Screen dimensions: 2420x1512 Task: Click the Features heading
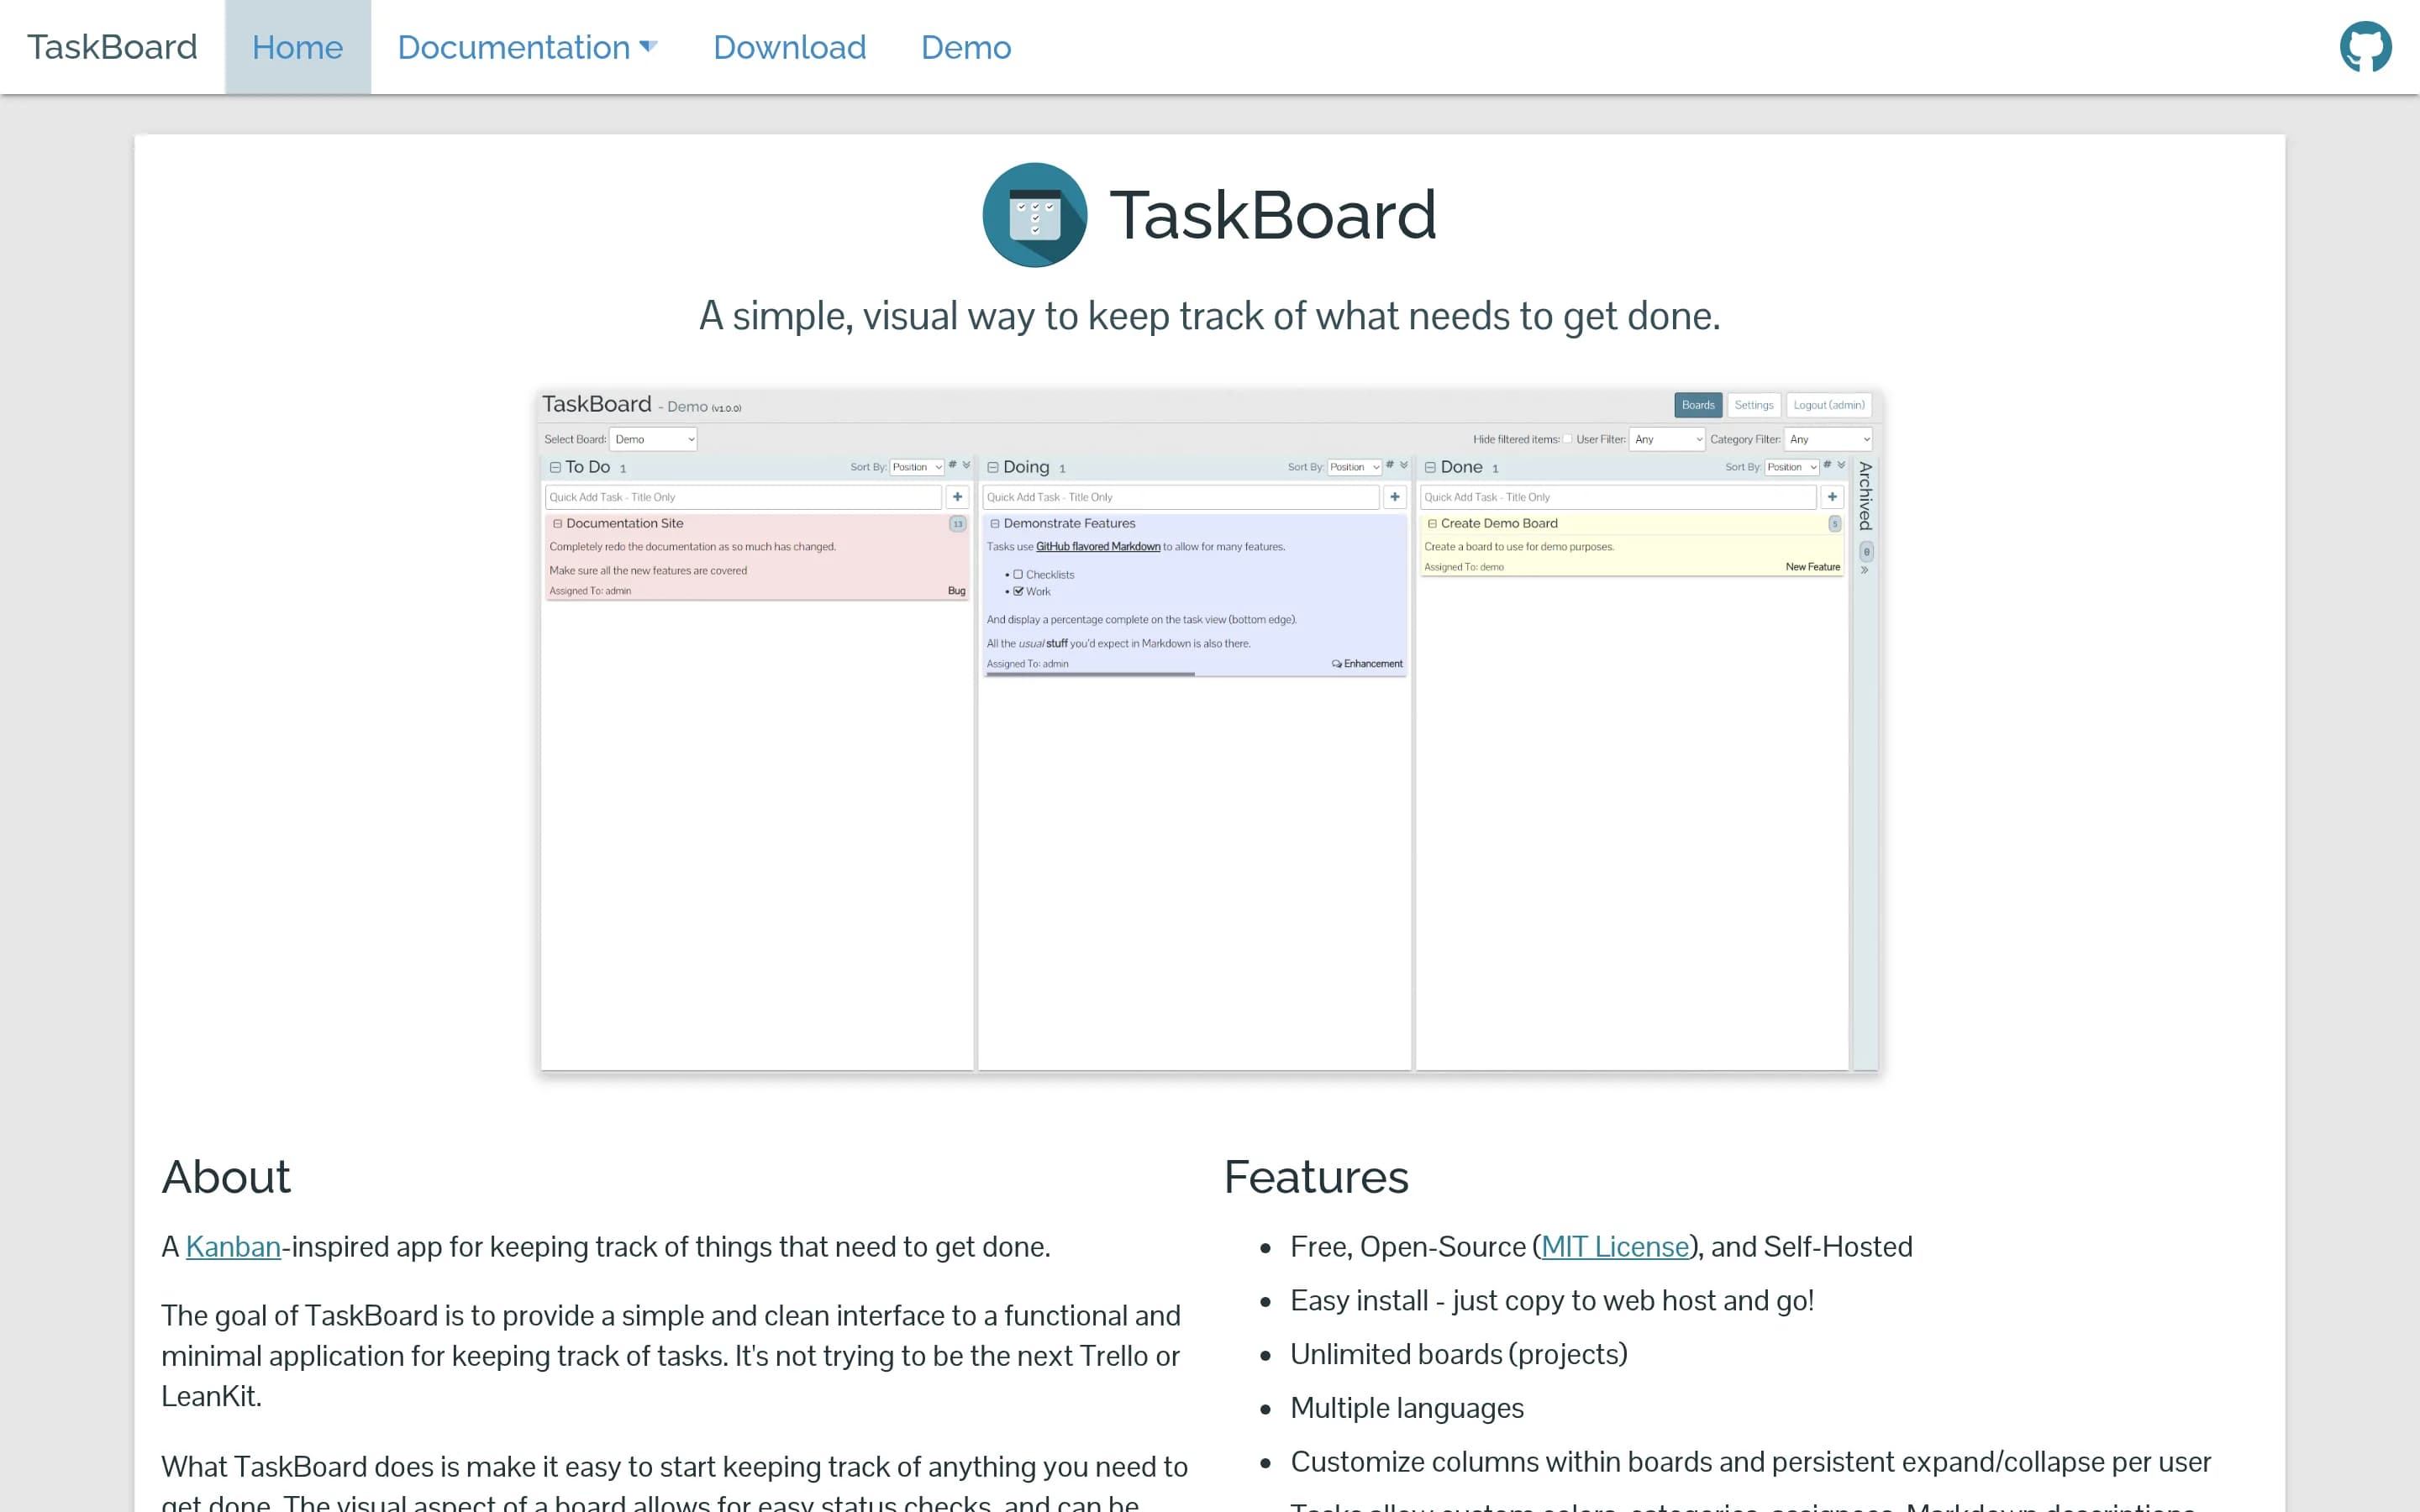pyautogui.click(x=1316, y=1177)
